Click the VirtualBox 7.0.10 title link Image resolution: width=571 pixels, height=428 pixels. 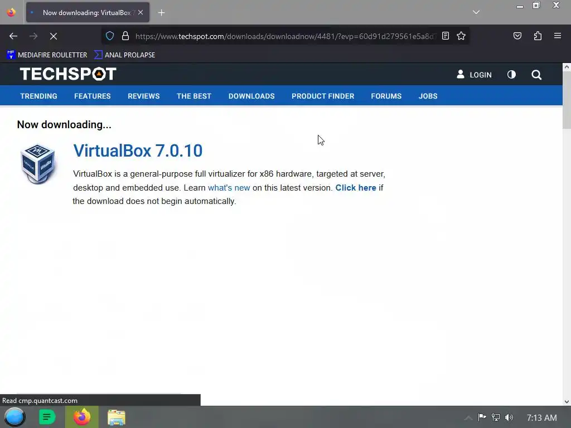138,150
